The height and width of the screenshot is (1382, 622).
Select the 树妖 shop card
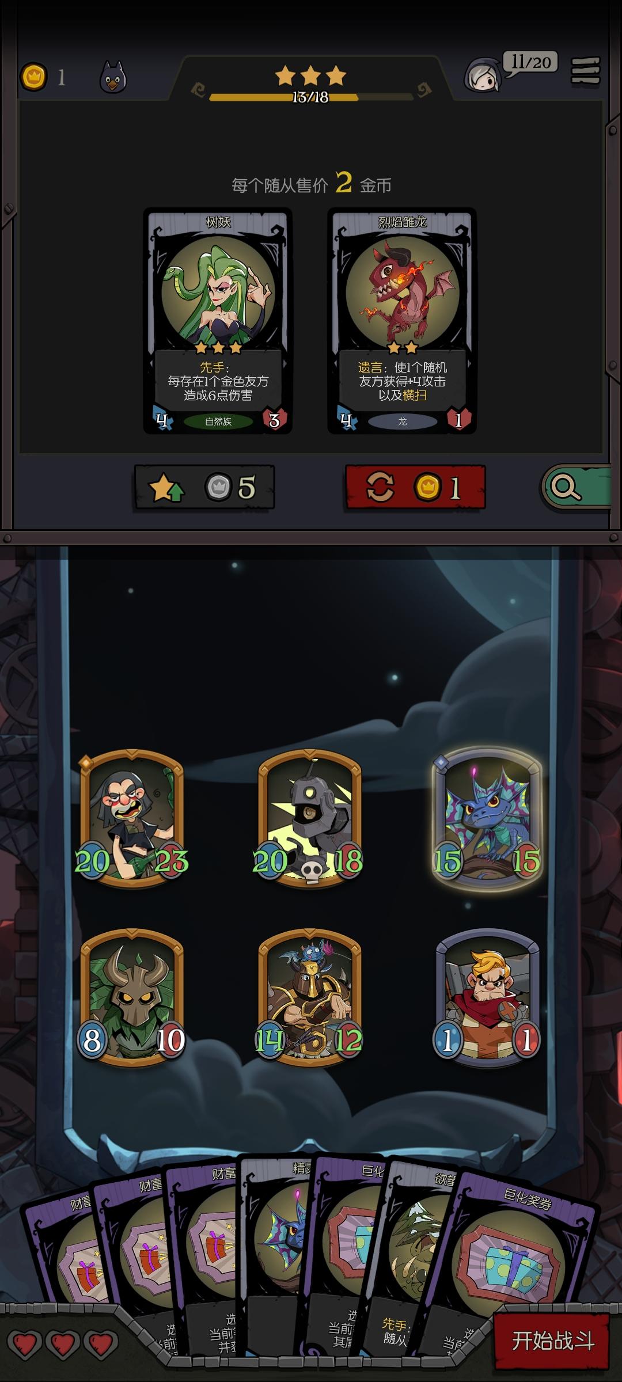point(218,321)
